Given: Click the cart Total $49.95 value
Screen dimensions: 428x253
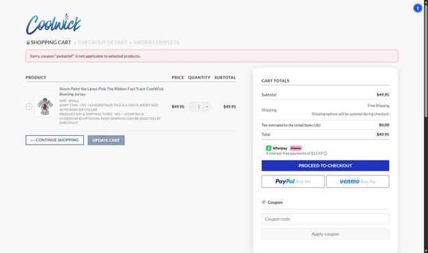Looking at the screenshot, I should click(x=383, y=135).
